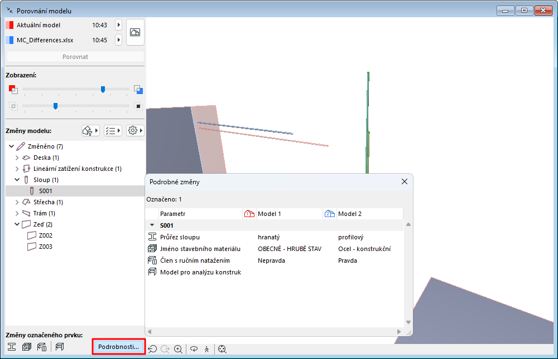Select the S001 column item
This screenshot has height=359, width=558.
click(x=75, y=191)
